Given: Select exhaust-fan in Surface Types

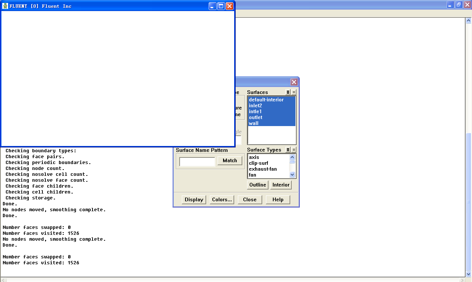Looking at the screenshot, I should (x=263, y=169).
